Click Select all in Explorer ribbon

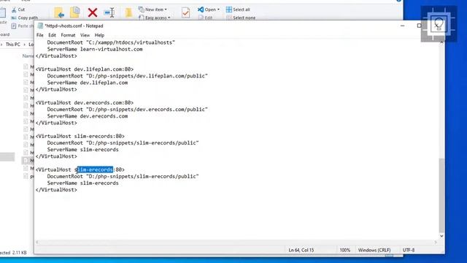click(x=238, y=9)
